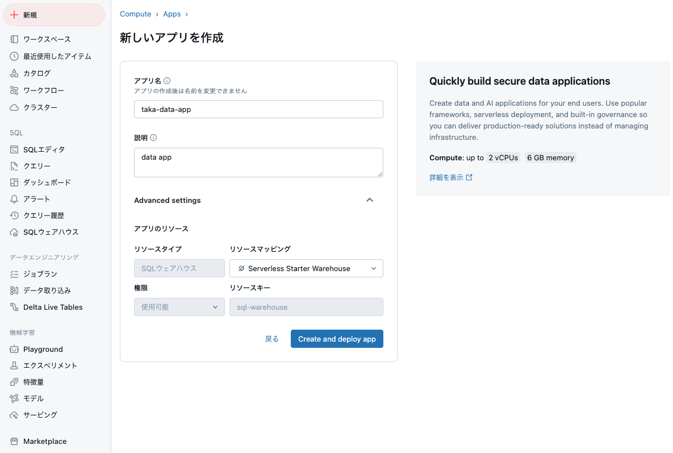673x453 pixels.
Task: Click the アプリ名 input with taka-data-app
Action: pyautogui.click(x=258, y=109)
